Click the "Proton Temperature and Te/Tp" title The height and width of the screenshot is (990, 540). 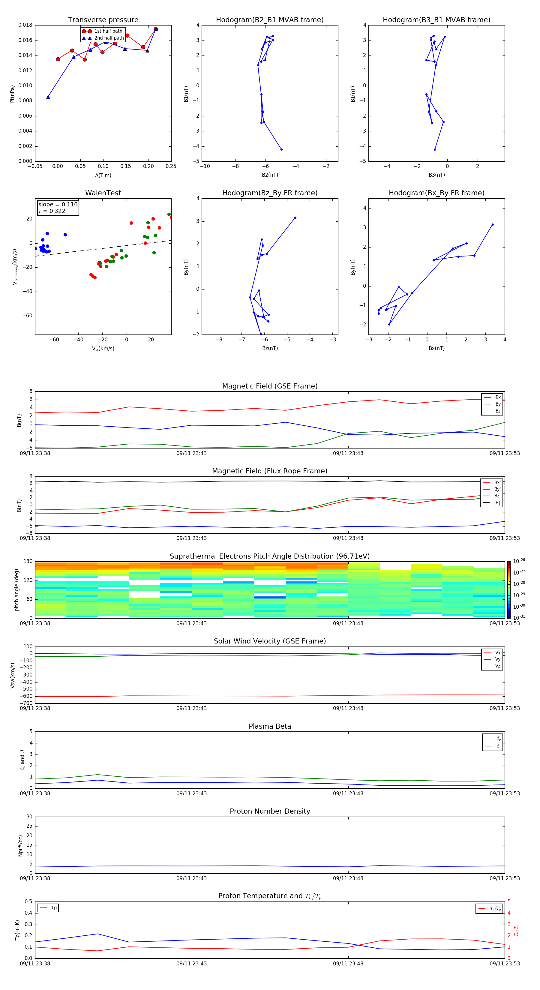tap(270, 896)
